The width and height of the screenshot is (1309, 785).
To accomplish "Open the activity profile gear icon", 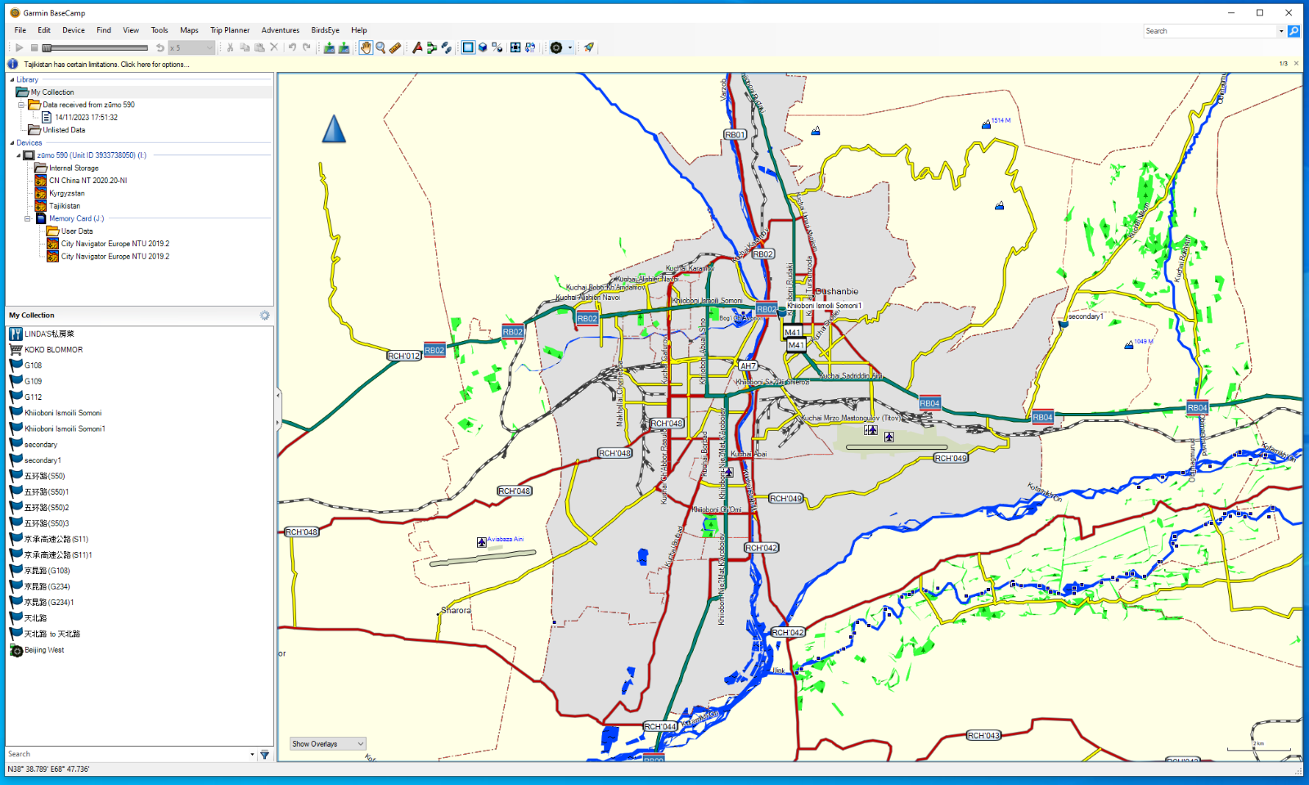I will (556, 47).
